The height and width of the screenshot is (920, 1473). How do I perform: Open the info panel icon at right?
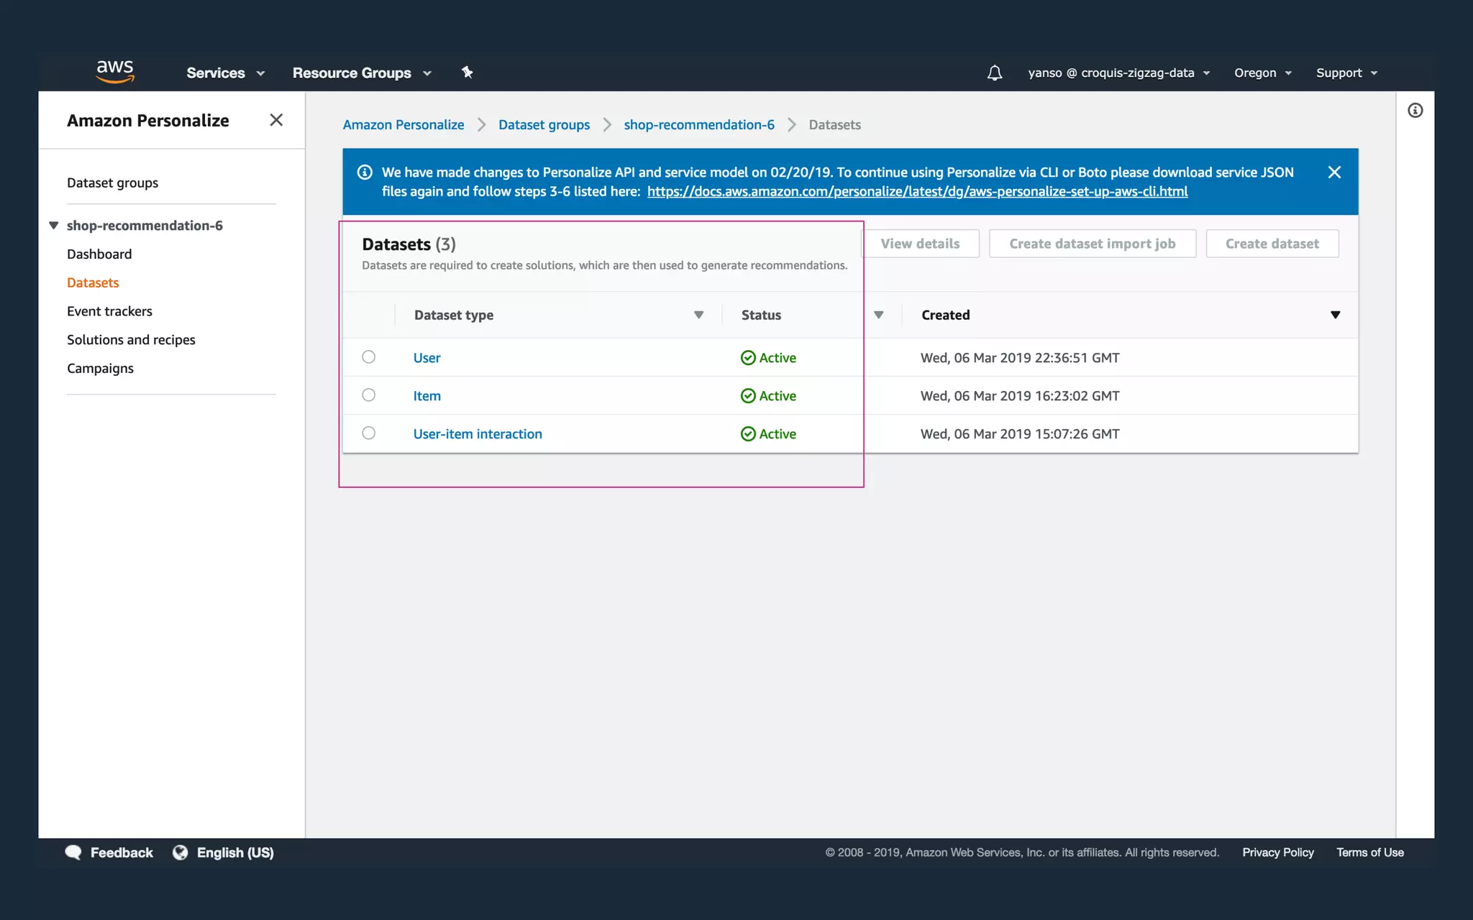pos(1415,111)
